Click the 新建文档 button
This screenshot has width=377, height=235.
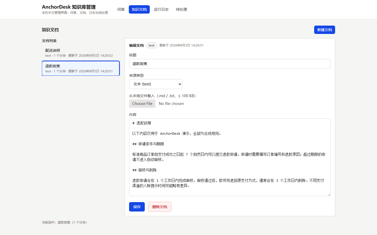pyautogui.click(x=325, y=30)
